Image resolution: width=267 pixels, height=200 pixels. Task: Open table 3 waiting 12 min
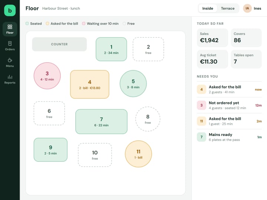pos(47,76)
